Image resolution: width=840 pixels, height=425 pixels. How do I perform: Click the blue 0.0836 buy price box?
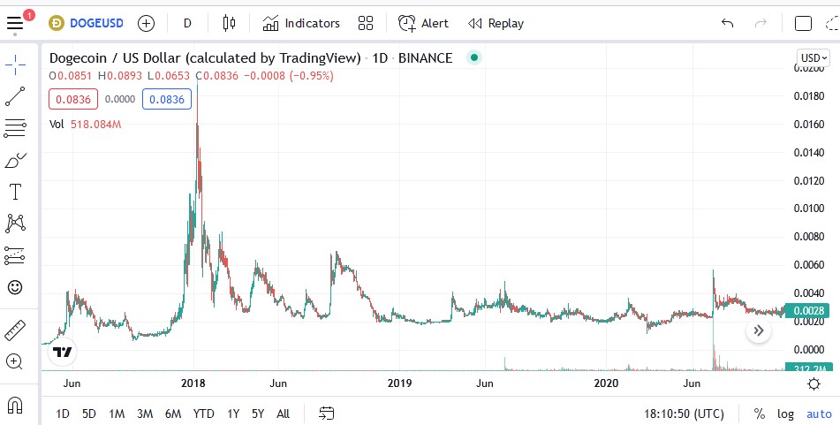click(167, 99)
